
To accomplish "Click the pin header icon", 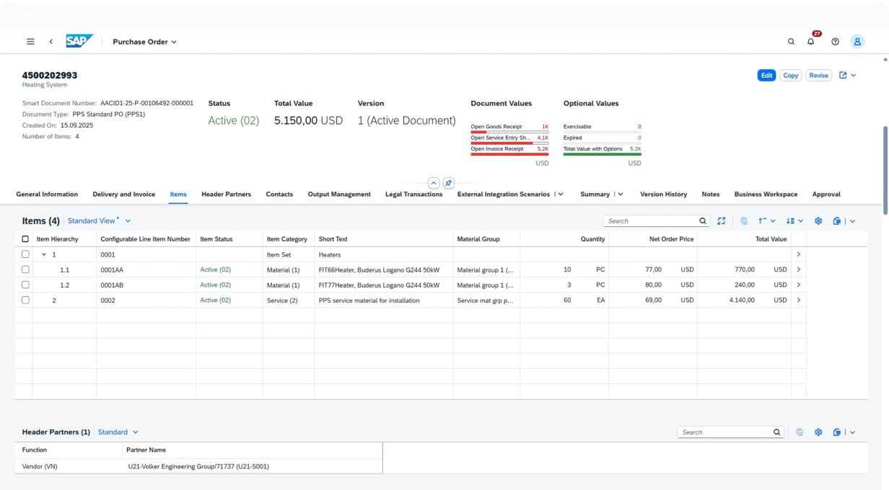I will pyautogui.click(x=448, y=183).
